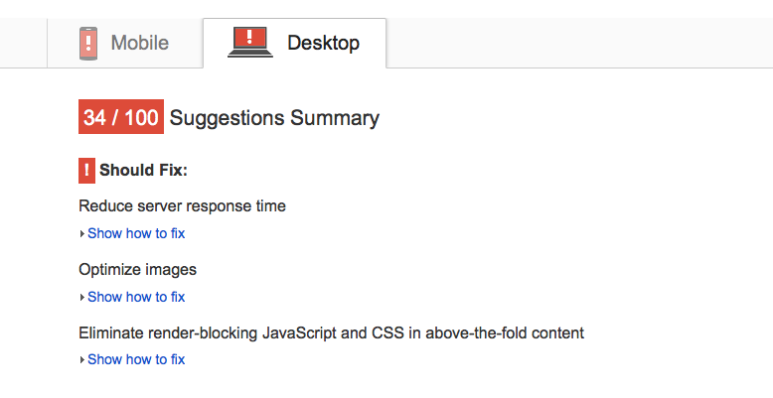Image resolution: width=773 pixels, height=398 pixels.
Task: Click the laptop icon on the Desktop tab
Action: pyautogui.click(x=250, y=43)
